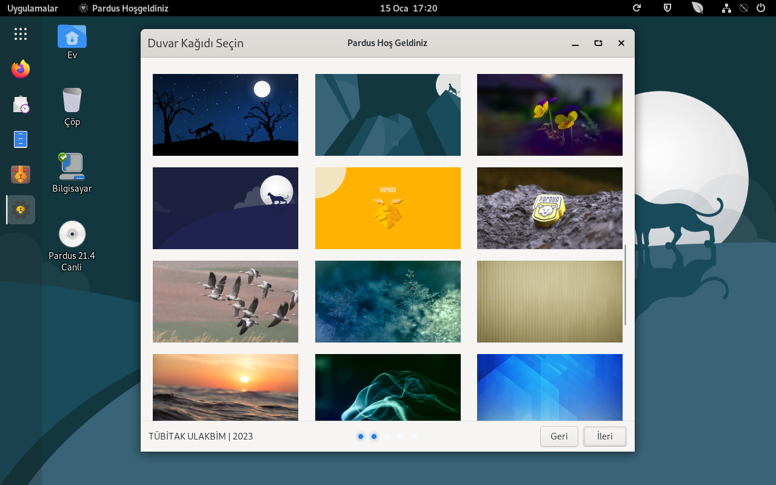Choose the teal geometric mountain wallpaper
Screen dimensions: 776x485
click(x=388, y=115)
